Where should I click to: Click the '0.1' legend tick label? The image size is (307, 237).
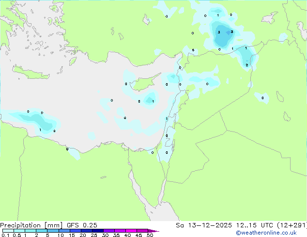click(x=5, y=235)
